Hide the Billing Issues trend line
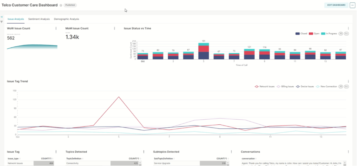This screenshot has width=359, height=166. click(285, 86)
